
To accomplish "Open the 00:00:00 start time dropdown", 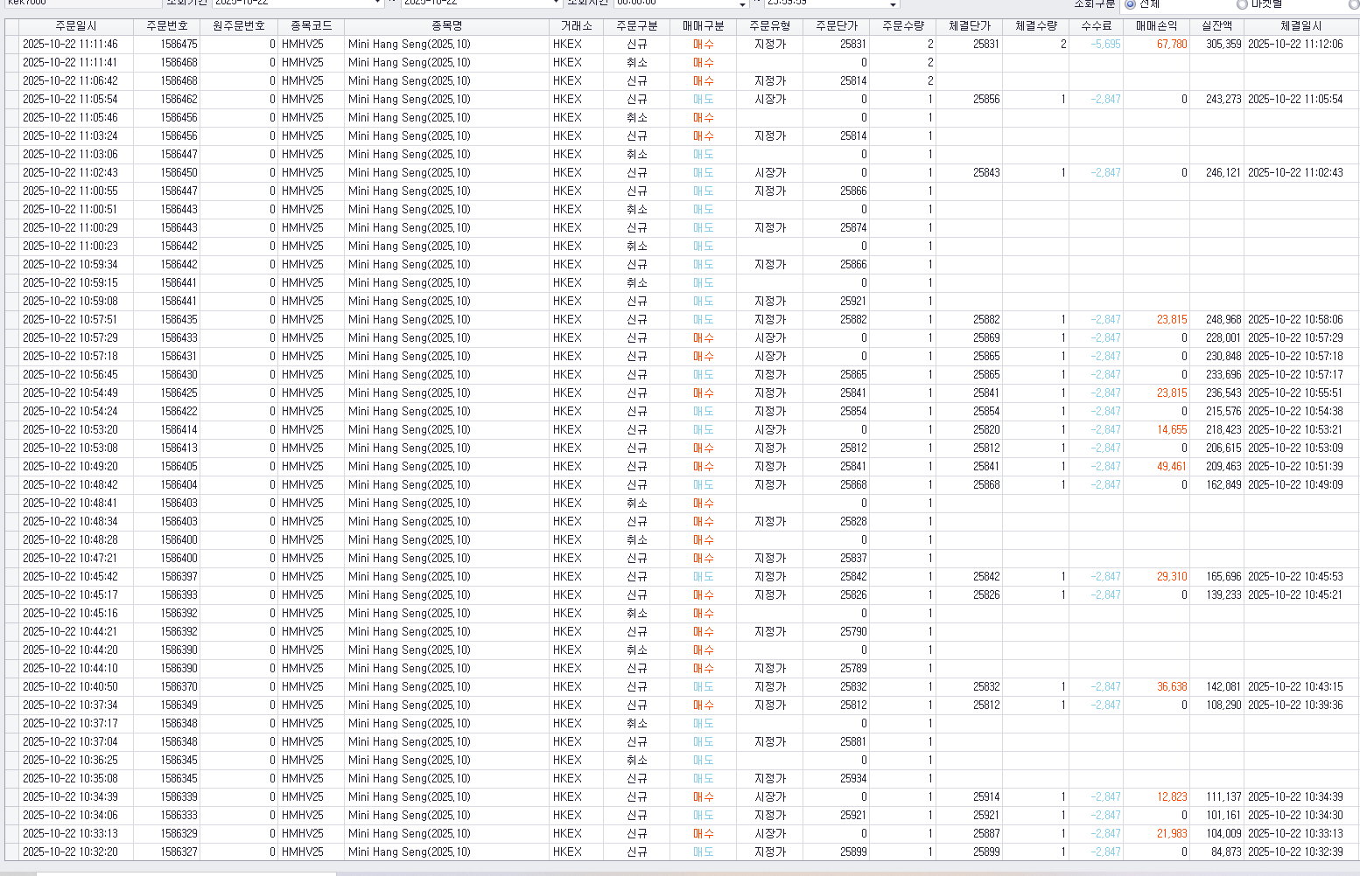I will pos(743,3).
